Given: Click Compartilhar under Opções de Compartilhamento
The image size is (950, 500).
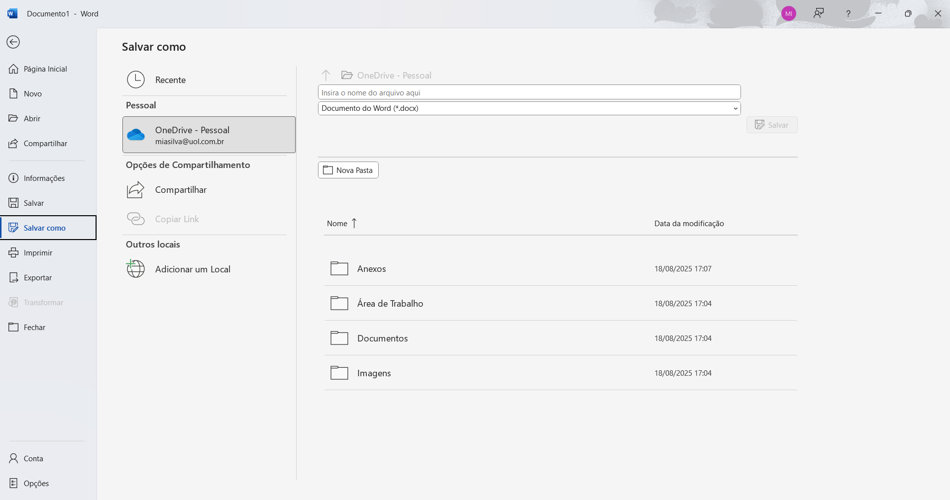Looking at the screenshot, I should 209,190.
